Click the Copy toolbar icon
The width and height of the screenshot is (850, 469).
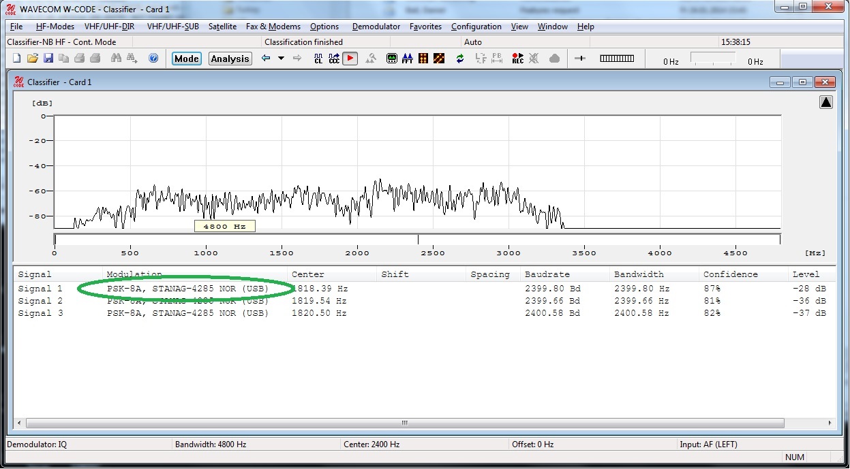(x=64, y=59)
